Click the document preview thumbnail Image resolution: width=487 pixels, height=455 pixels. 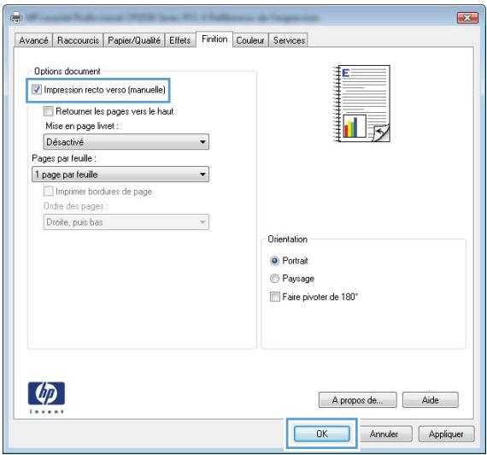click(361, 103)
